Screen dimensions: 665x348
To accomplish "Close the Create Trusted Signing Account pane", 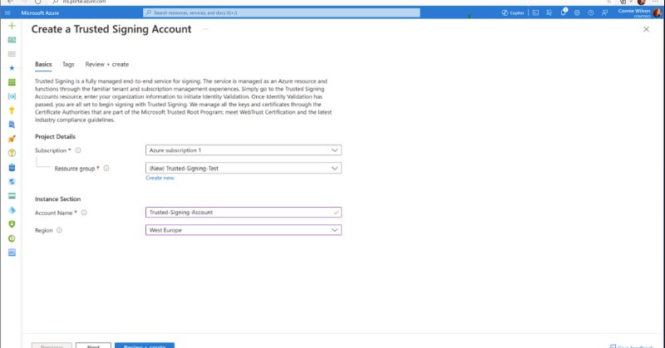I will [x=646, y=29].
